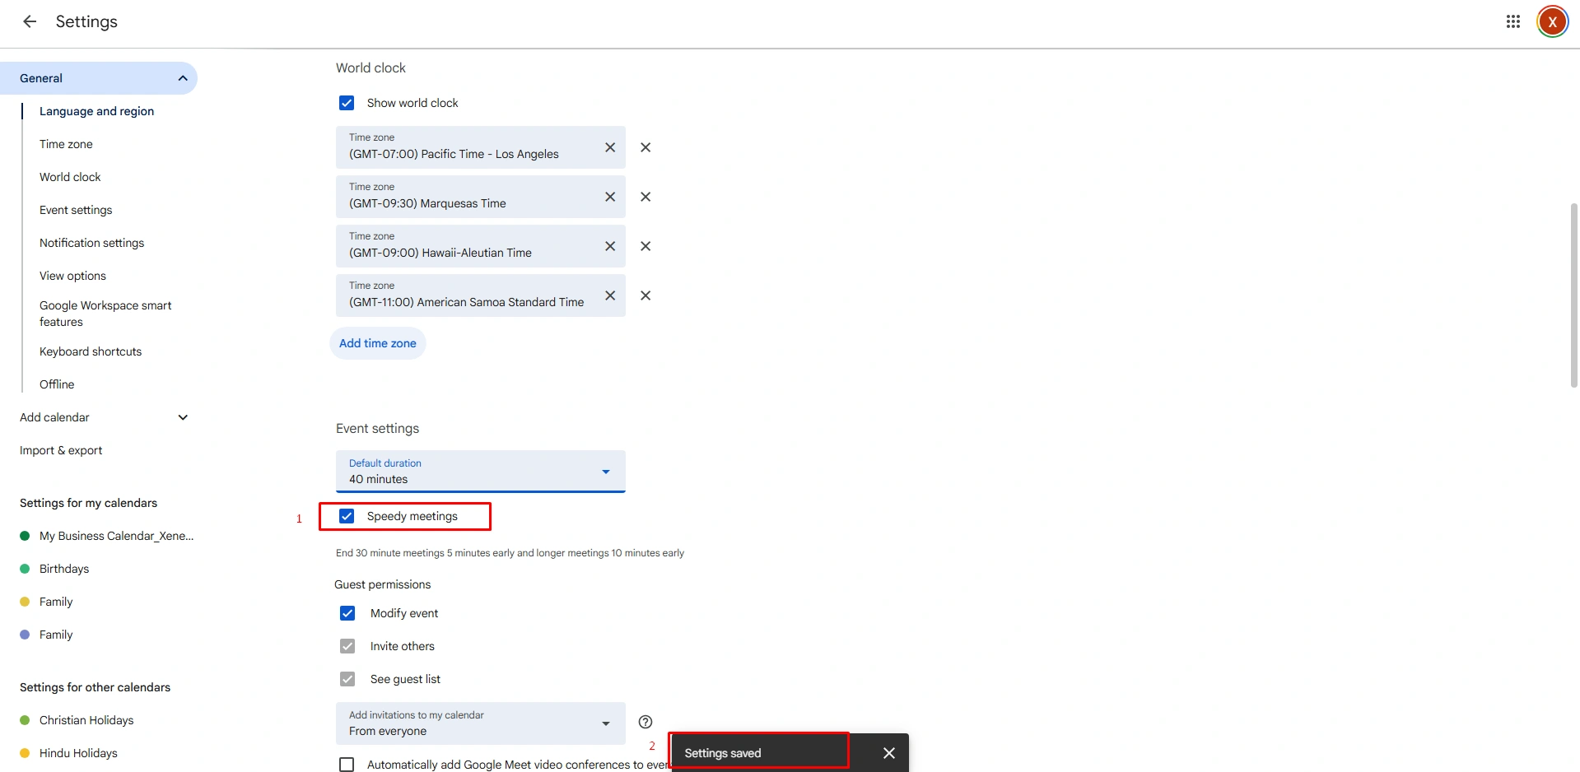This screenshot has height=772, width=1580.
Task: Open the purple Family calendar settings
Action: click(56, 635)
